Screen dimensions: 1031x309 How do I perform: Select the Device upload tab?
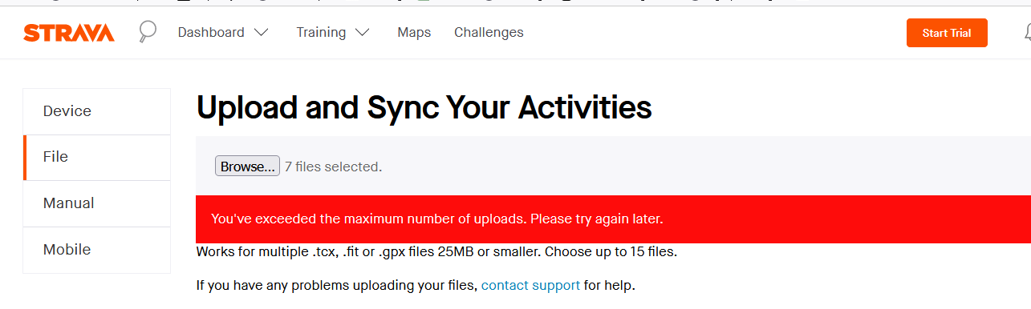click(x=97, y=111)
